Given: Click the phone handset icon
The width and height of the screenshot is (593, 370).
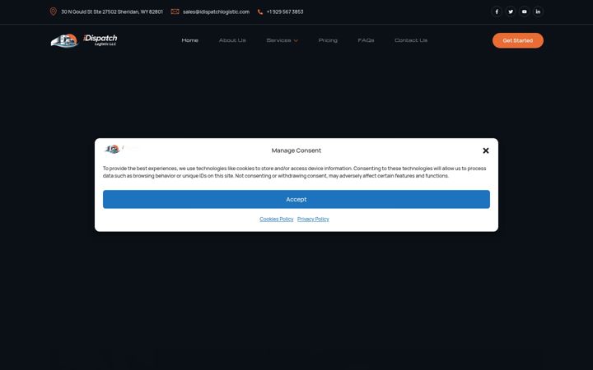Looking at the screenshot, I should tap(259, 12).
